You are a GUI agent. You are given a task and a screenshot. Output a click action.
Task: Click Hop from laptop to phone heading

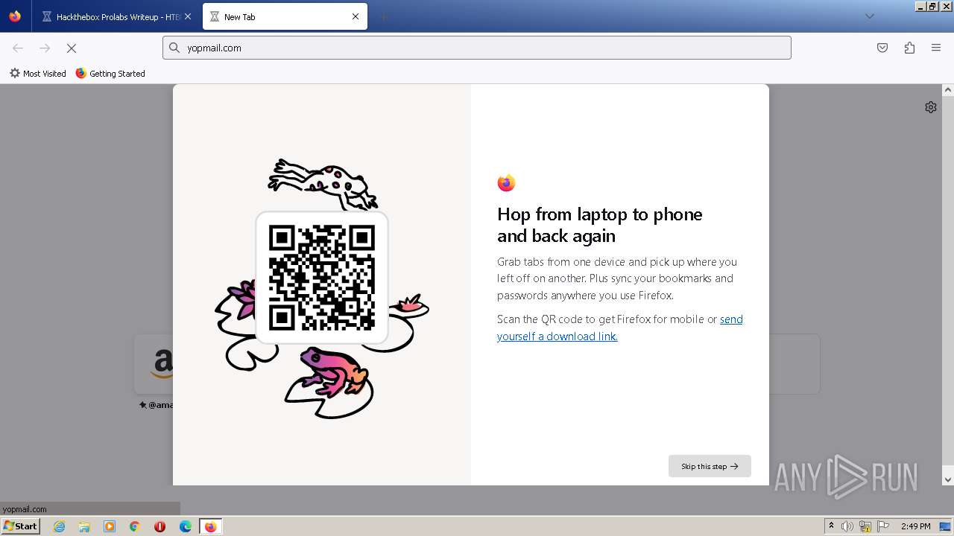600,225
